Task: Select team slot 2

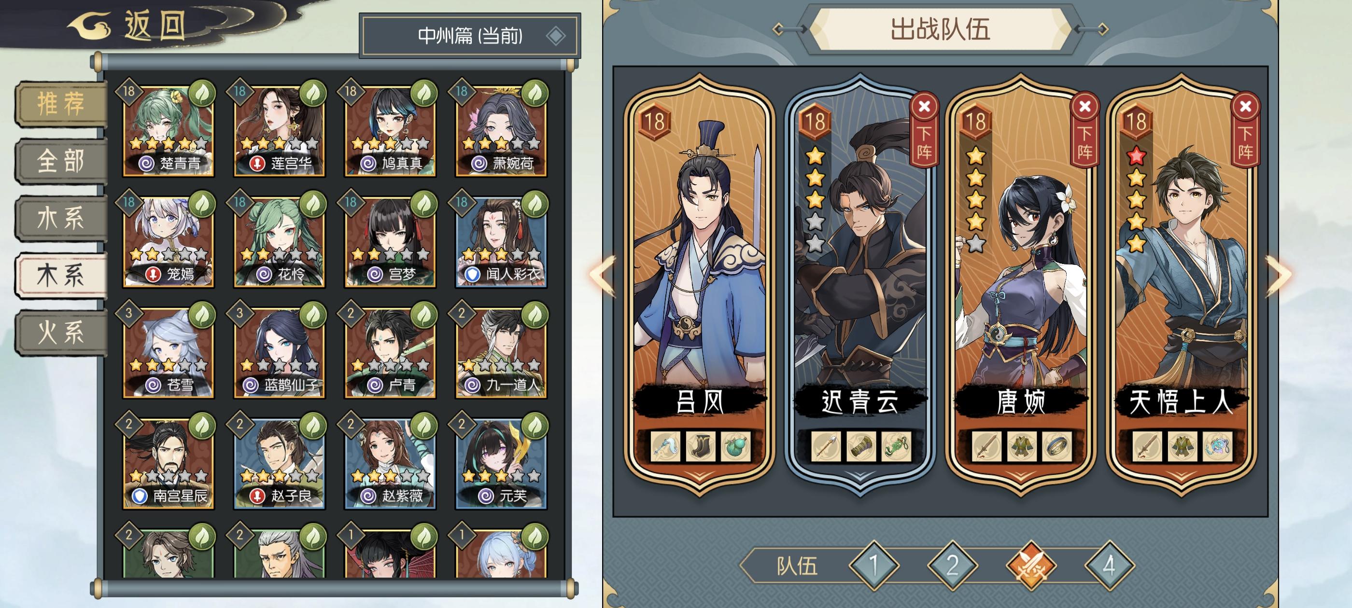Action: click(952, 566)
